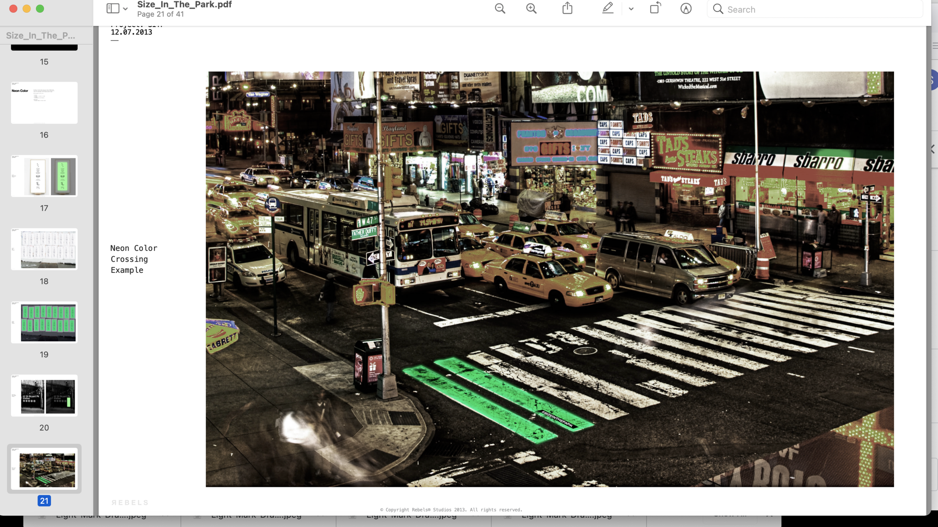
Task: Click the circled-A Markup toolbar icon
Action: 686,9
